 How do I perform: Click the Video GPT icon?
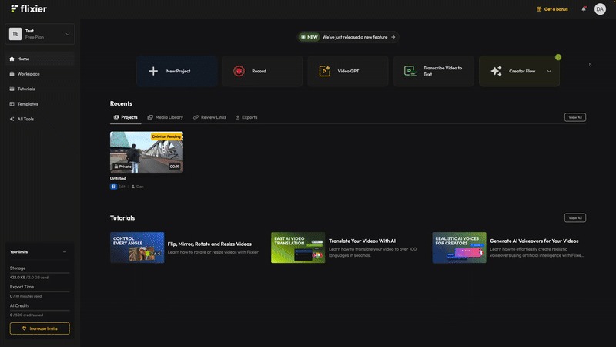(x=325, y=71)
